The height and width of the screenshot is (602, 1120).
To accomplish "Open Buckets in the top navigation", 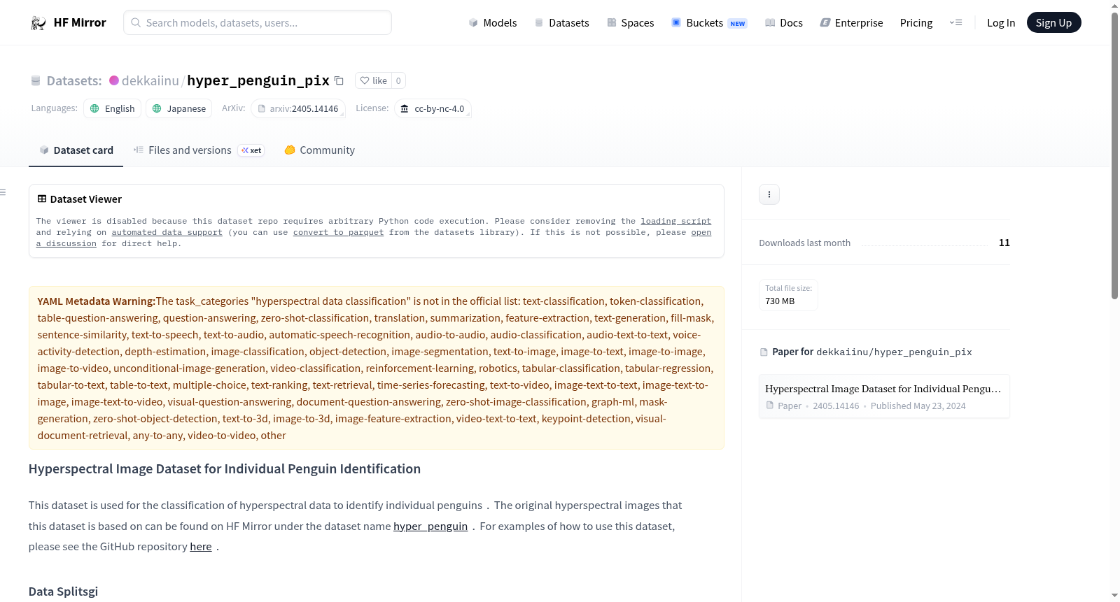I will pos(709,23).
